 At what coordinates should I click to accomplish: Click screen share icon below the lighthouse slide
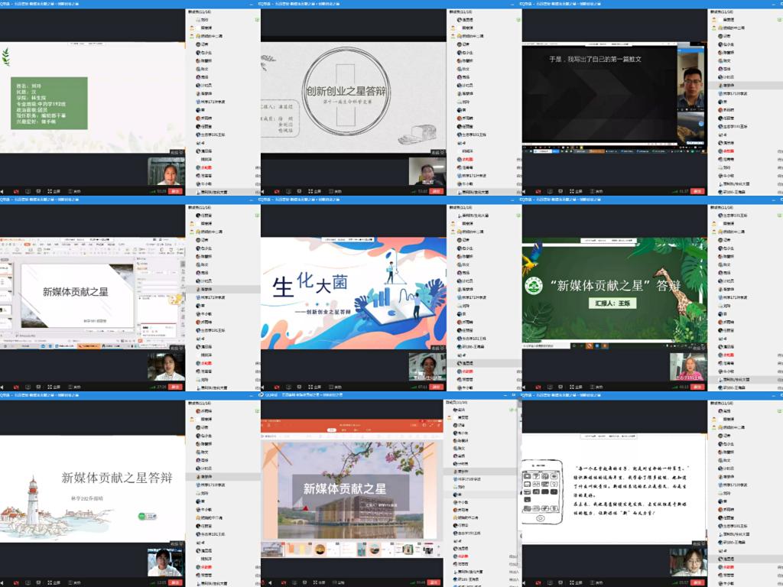28,582
